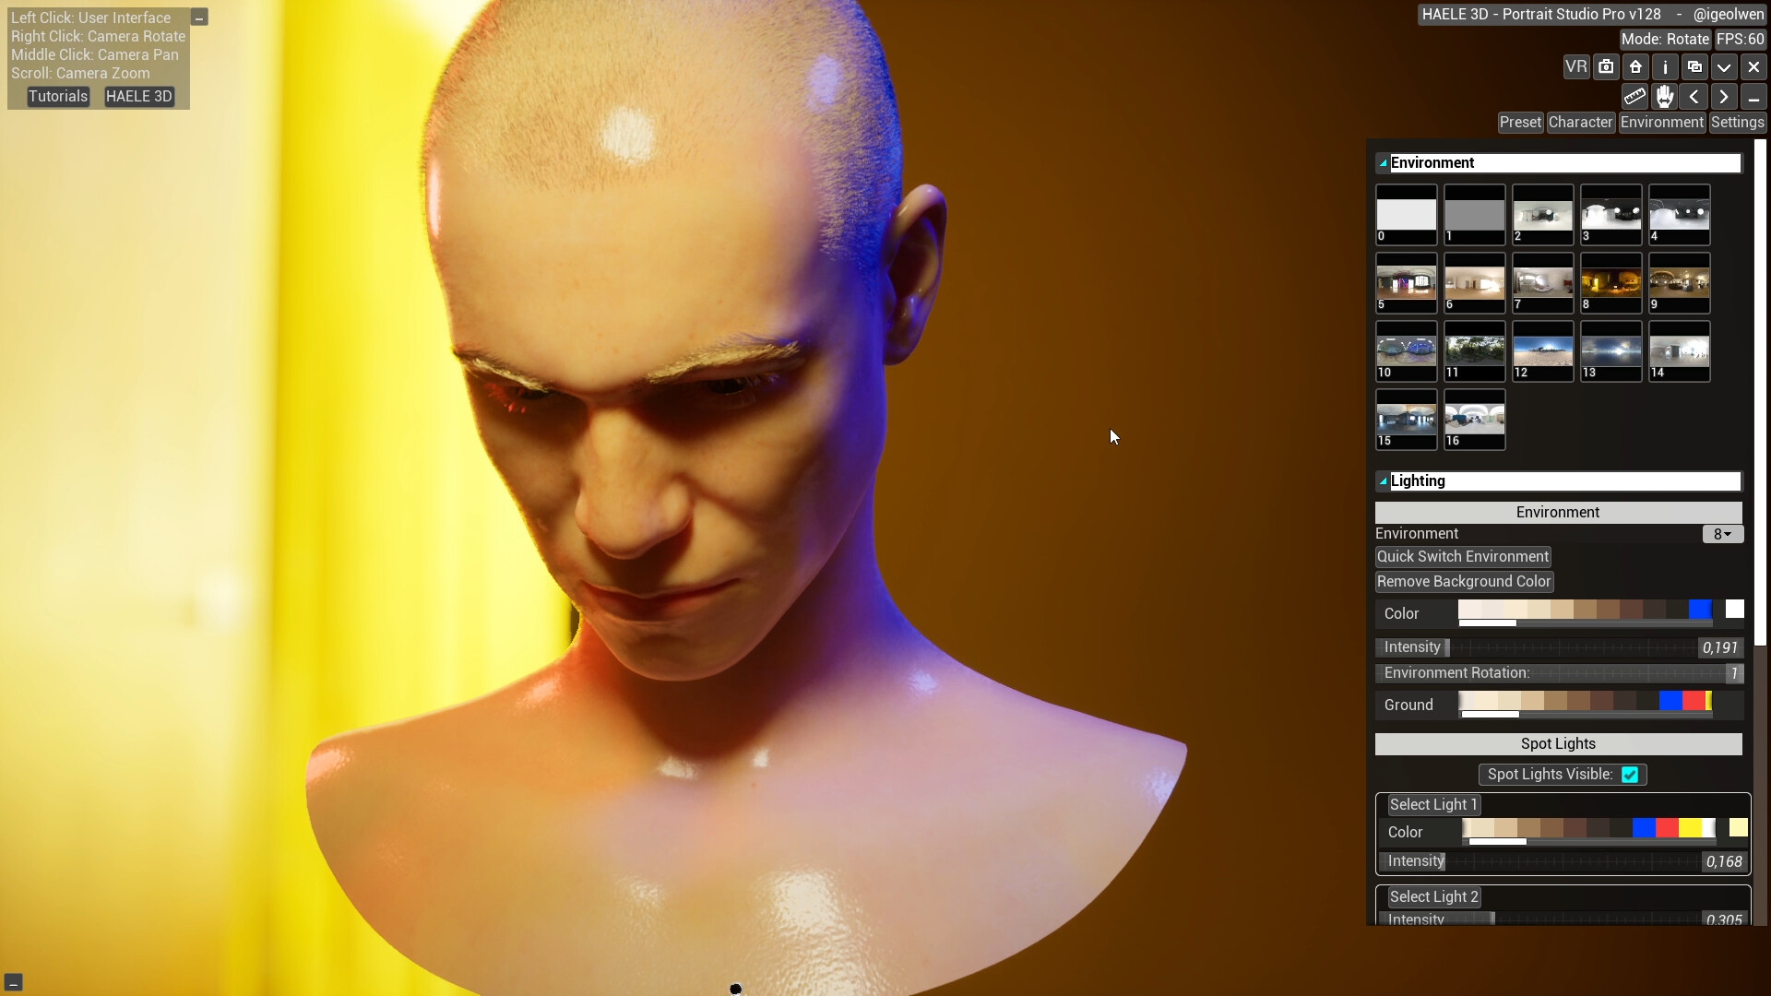Click the home icon to reset view
This screenshot has height=996, width=1771.
point(1634,66)
